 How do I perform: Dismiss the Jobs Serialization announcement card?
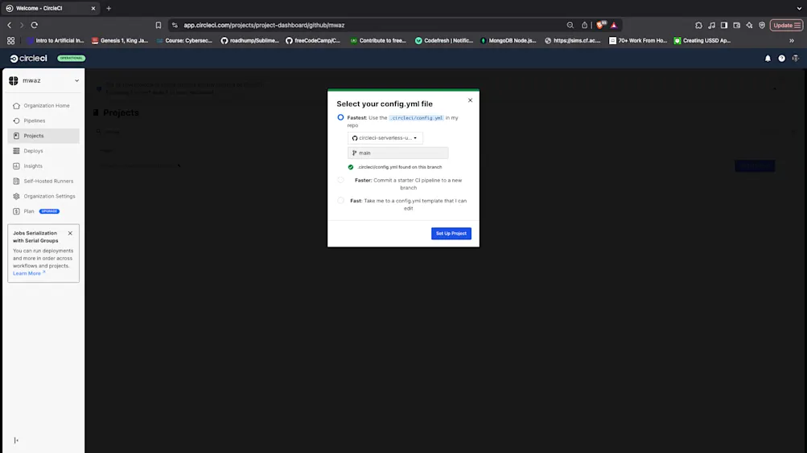[70, 233]
